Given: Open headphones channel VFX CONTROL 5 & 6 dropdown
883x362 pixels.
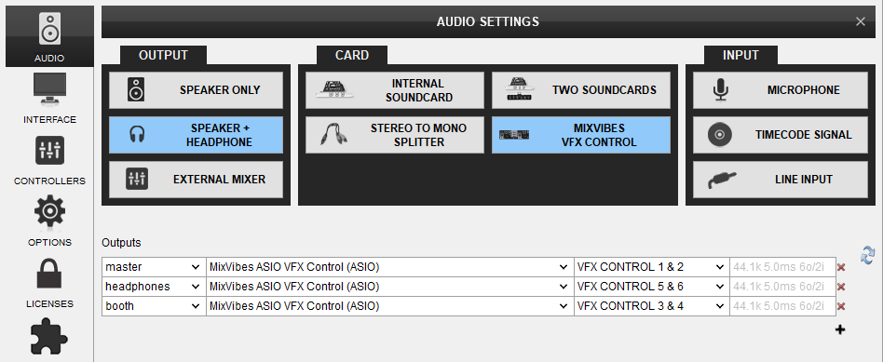Looking at the screenshot, I should tap(652, 287).
